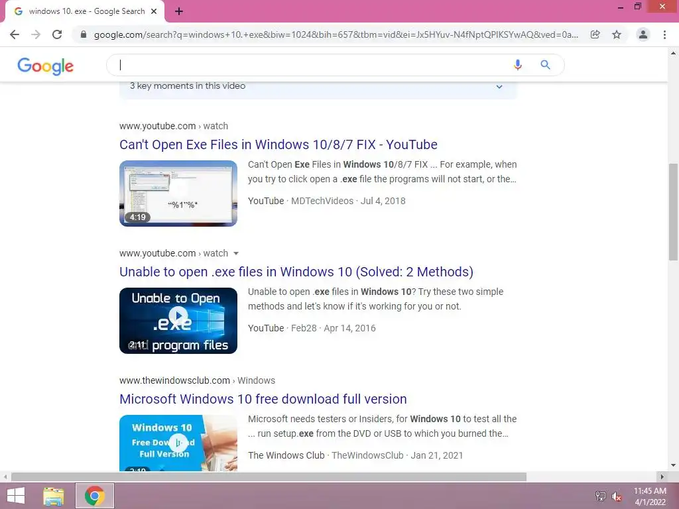
Task: Play the 4:19 MDTechVideos video thumbnail
Action: [x=178, y=194]
